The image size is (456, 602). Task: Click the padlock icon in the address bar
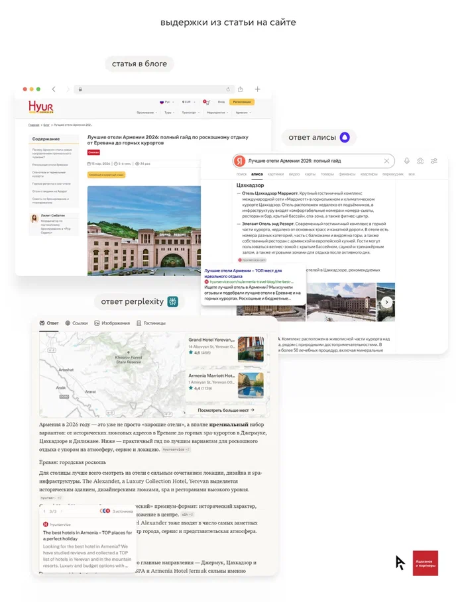pyautogui.click(x=80, y=89)
